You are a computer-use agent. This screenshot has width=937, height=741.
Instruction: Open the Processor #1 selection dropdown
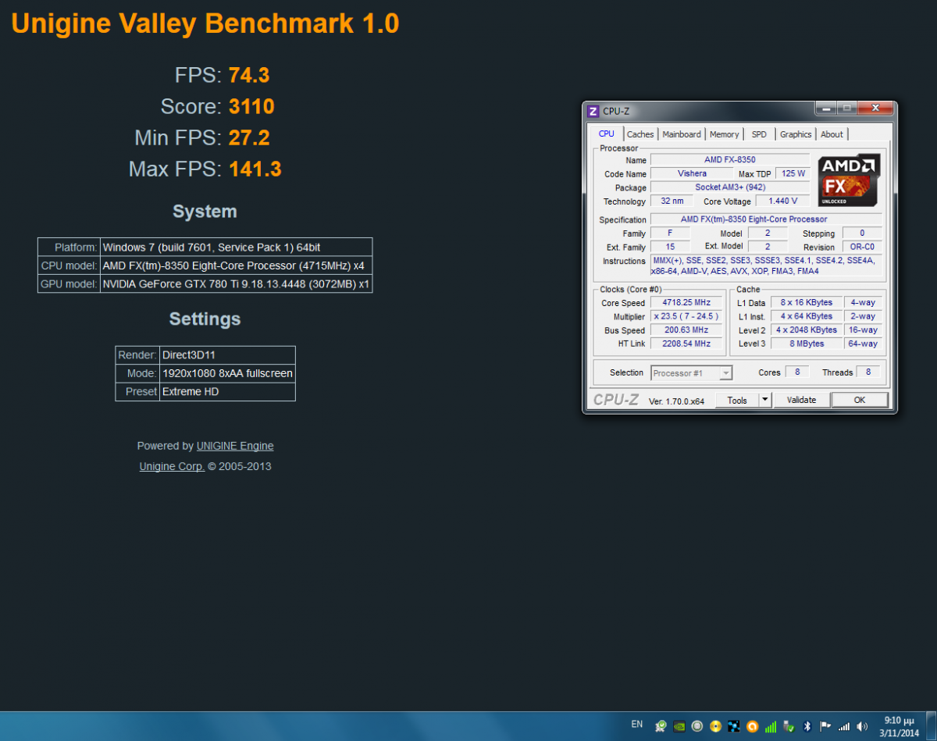point(692,373)
